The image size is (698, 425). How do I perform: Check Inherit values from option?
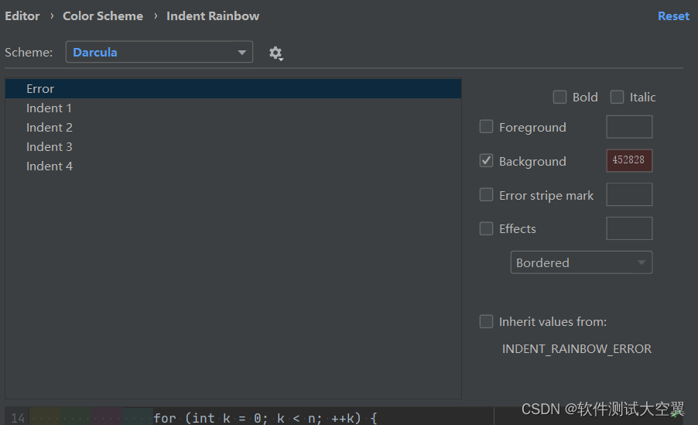point(486,321)
